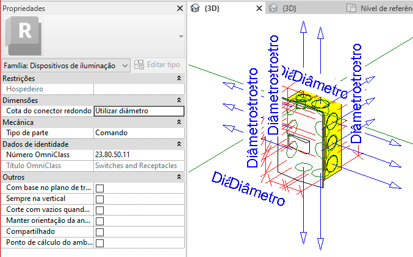The image size is (413, 257).
Task: Click the Revit family preview thumbnail
Action: point(23,36)
